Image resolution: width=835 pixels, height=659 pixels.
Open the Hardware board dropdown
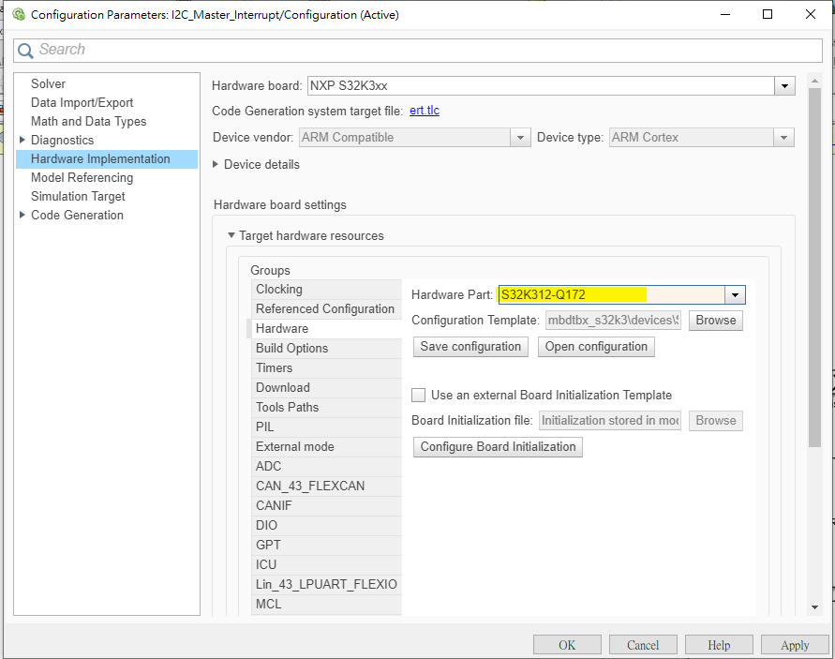(x=784, y=85)
